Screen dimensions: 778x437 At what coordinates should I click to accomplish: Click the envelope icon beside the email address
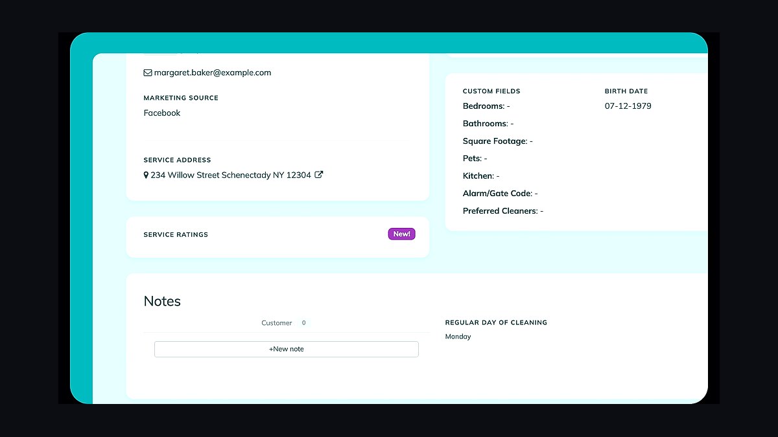click(x=148, y=73)
